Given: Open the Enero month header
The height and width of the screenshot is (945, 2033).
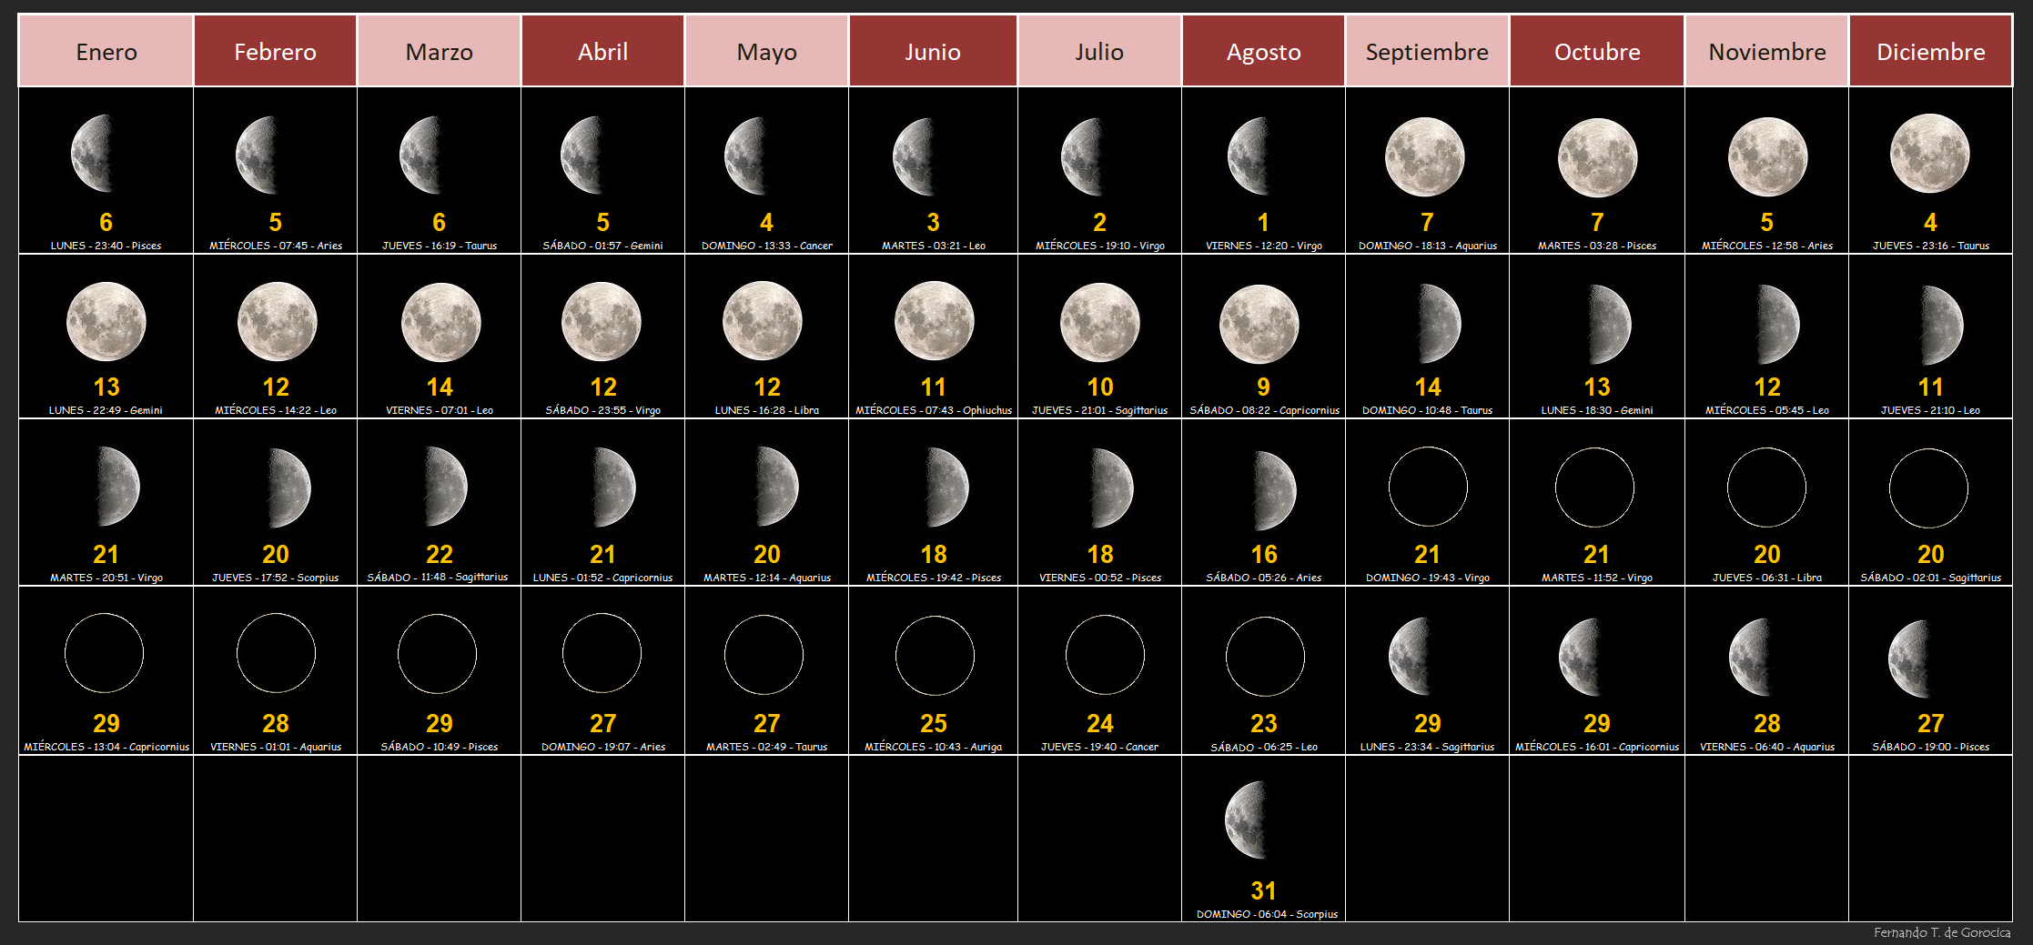Looking at the screenshot, I should click(106, 52).
